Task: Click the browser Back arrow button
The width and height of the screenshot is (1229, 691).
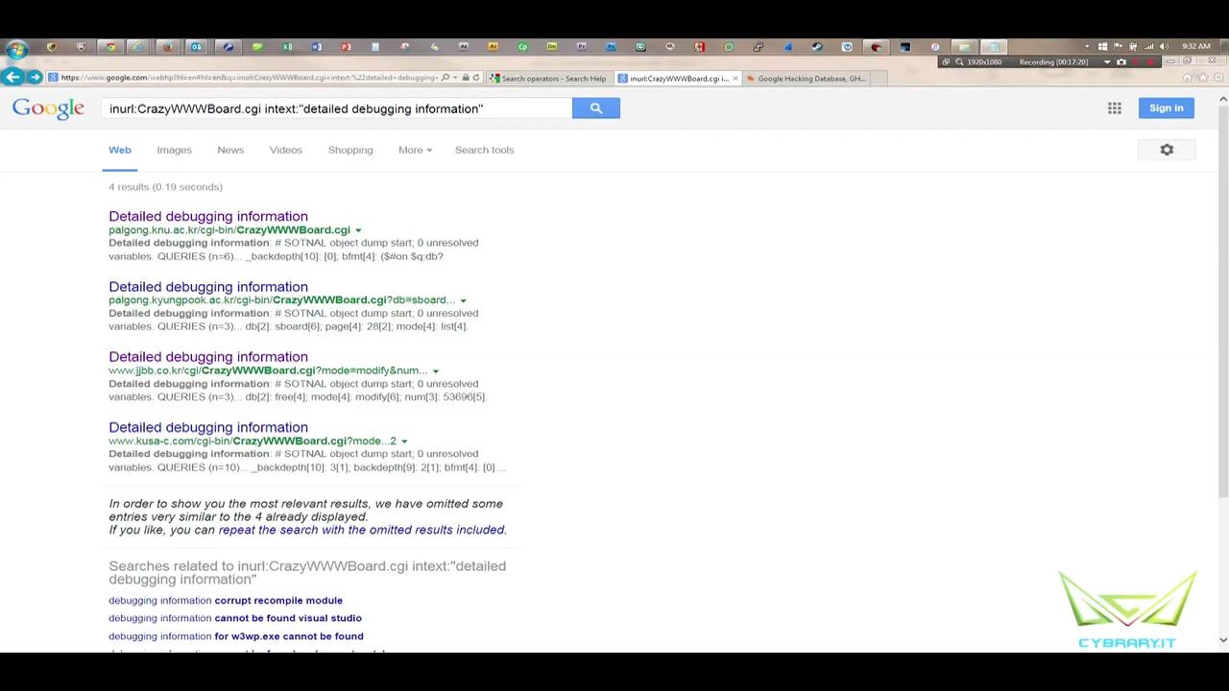Action: 12,77
